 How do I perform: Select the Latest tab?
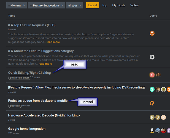pos(93,5)
